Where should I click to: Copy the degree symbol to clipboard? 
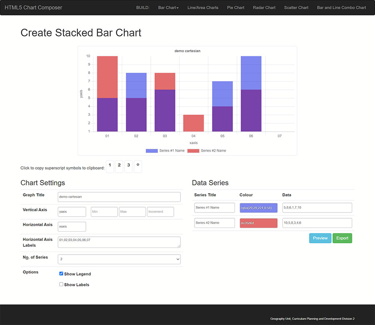click(x=138, y=166)
